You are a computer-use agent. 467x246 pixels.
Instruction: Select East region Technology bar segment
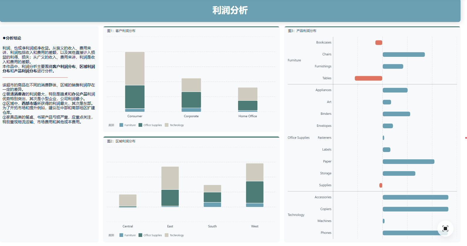pyautogui.click(x=170, y=178)
